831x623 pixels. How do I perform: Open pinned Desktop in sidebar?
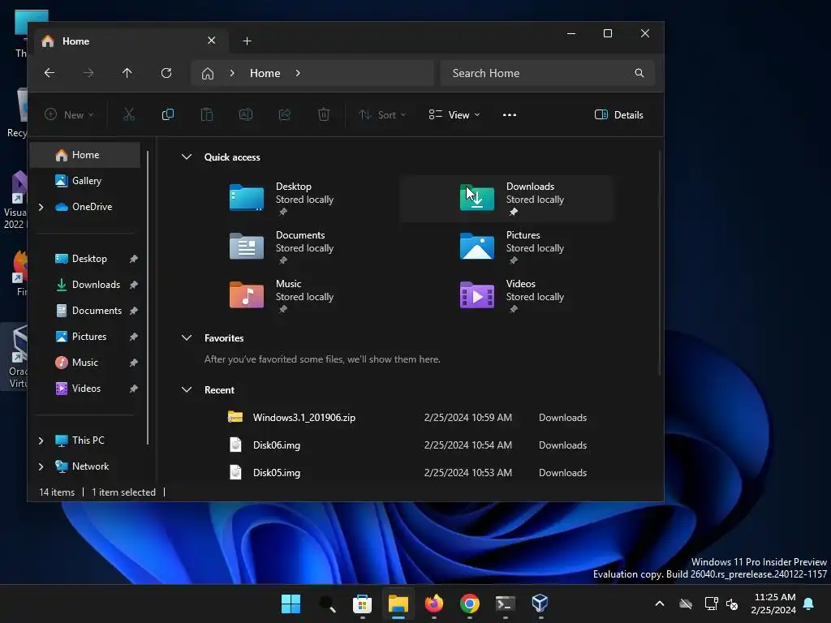(85, 259)
